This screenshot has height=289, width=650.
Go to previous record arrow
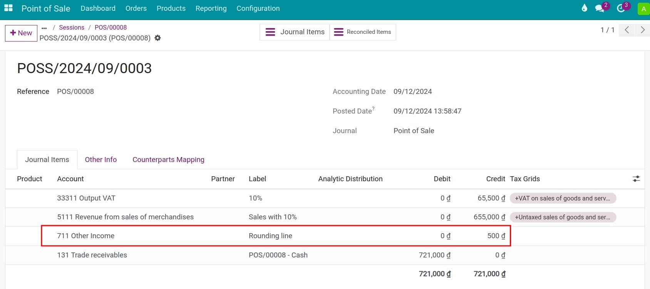(x=627, y=30)
